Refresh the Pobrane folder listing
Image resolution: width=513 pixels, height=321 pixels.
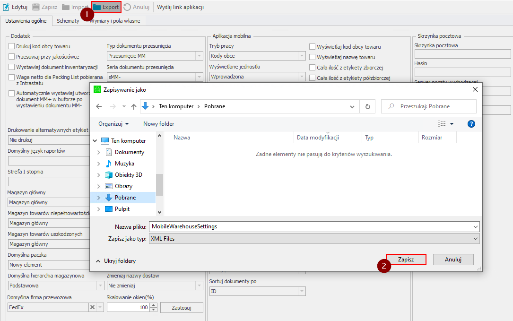pos(367,106)
